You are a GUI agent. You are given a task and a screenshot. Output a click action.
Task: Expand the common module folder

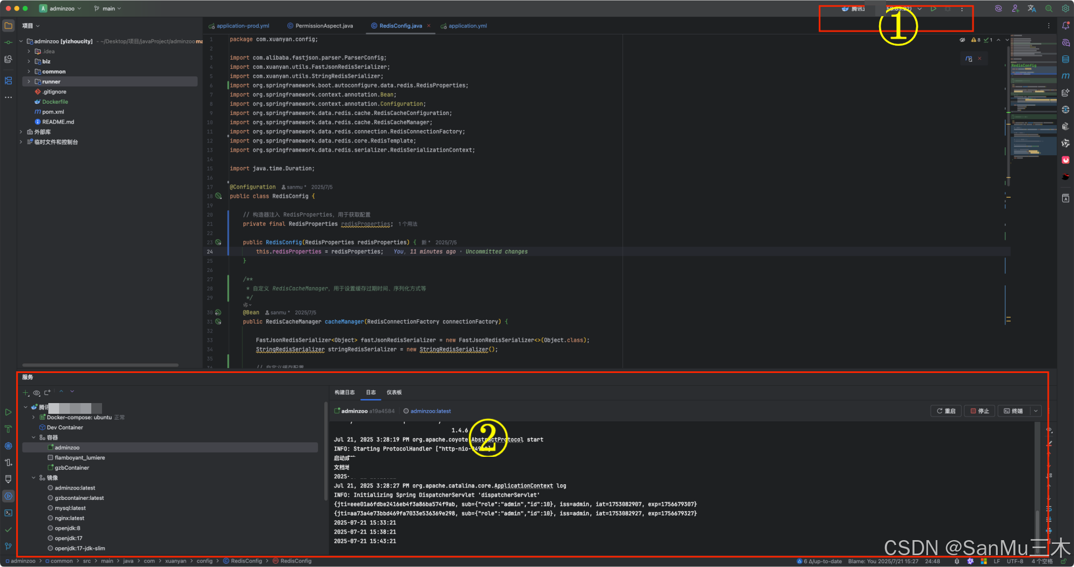pyautogui.click(x=29, y=71)
